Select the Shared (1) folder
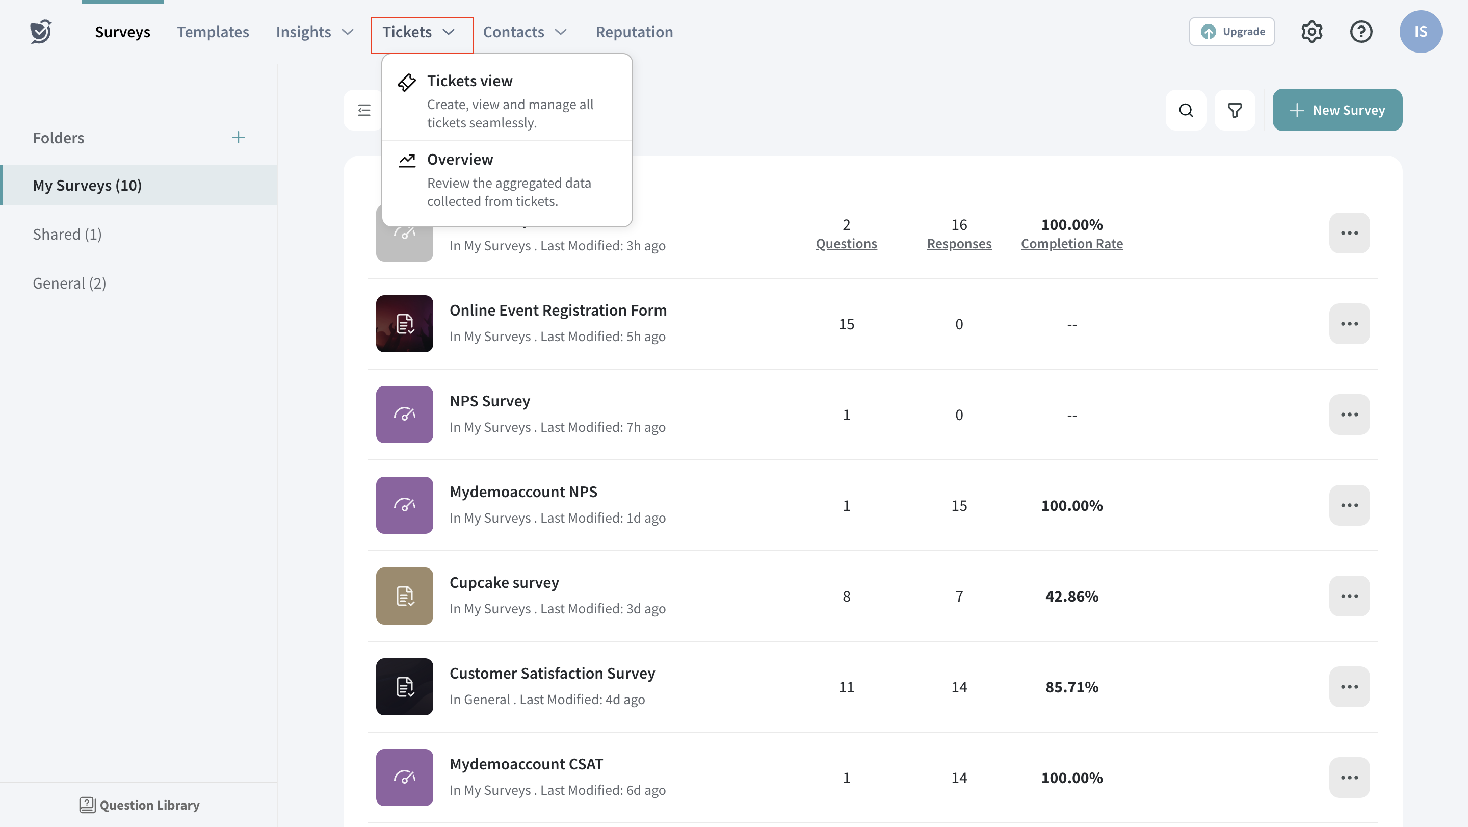 67,234
